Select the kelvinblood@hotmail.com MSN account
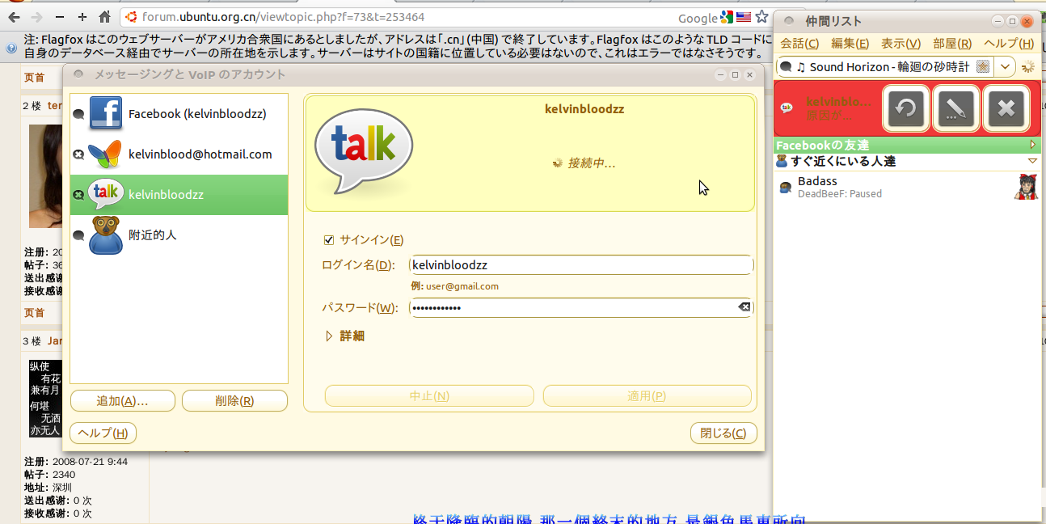1046x524 pixels. pyautogui.click(x=179, y=154)
